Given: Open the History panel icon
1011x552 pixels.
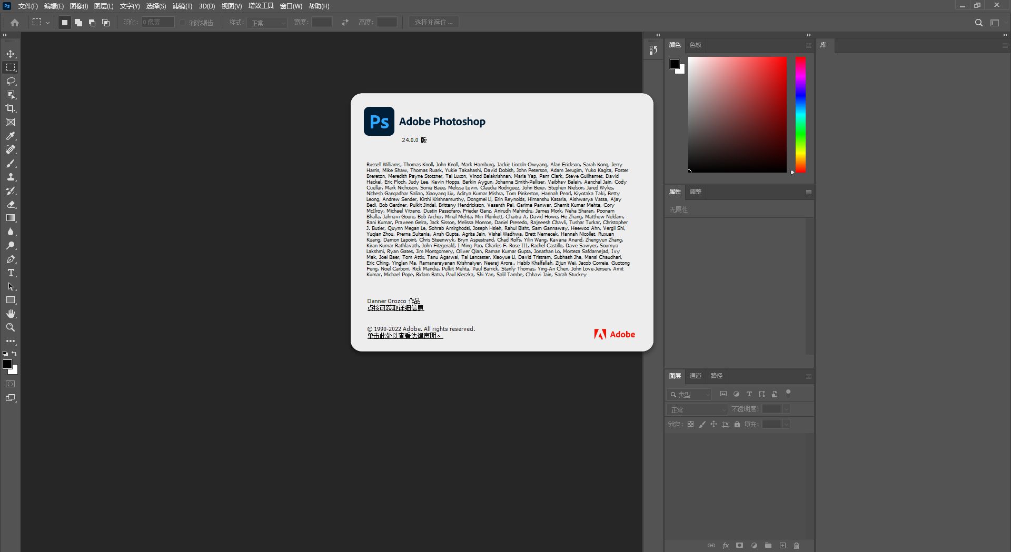Looking at the screenshot, I should 653,50.
